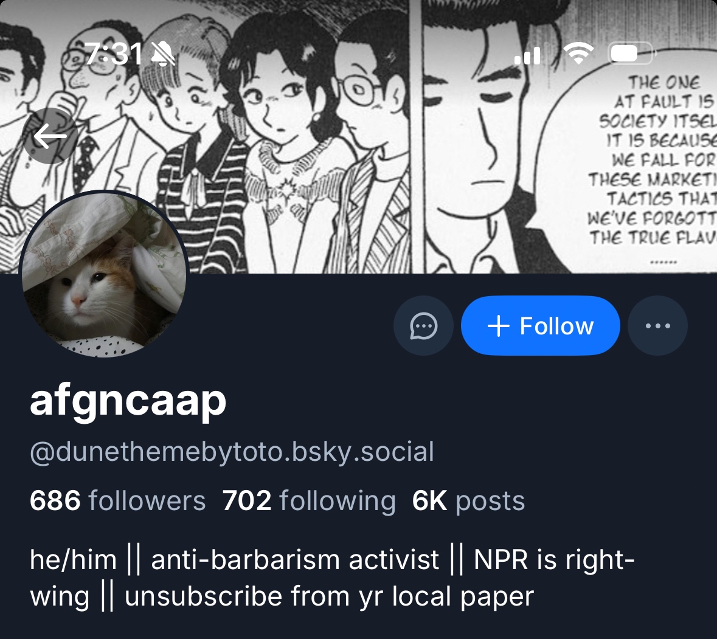Tap the 'unsubscribe from yr local paper' text

tap(329, 596)
